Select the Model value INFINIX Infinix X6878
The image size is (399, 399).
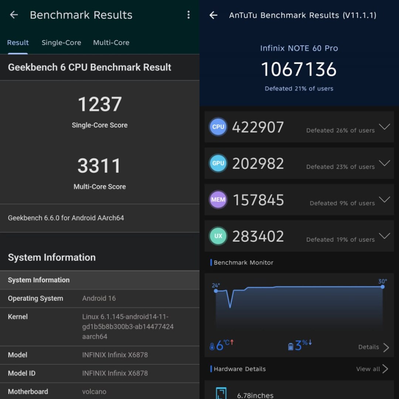(115, 355)
